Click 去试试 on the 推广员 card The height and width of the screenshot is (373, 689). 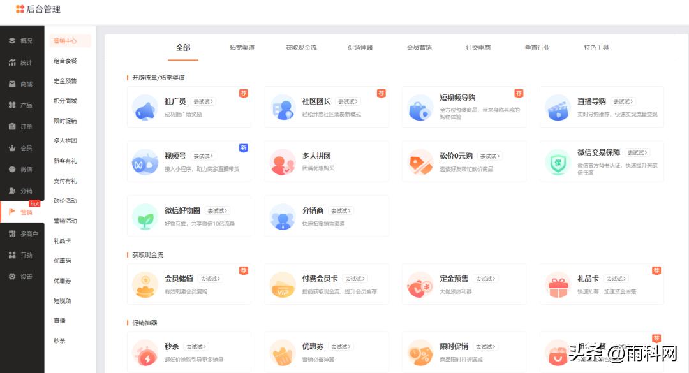(202, 99)
